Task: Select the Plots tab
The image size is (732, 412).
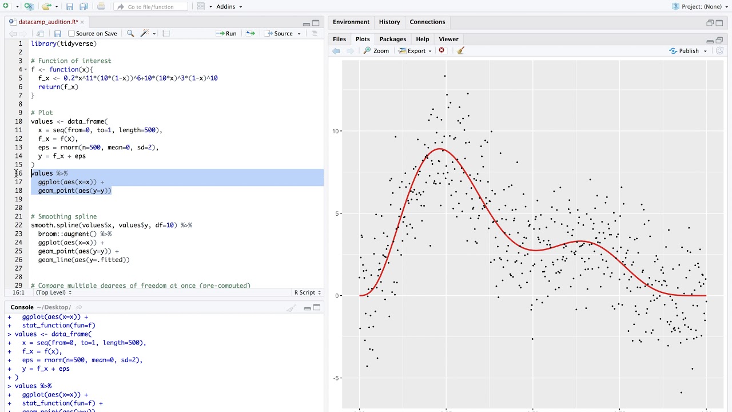Action: tap(363, 39)
